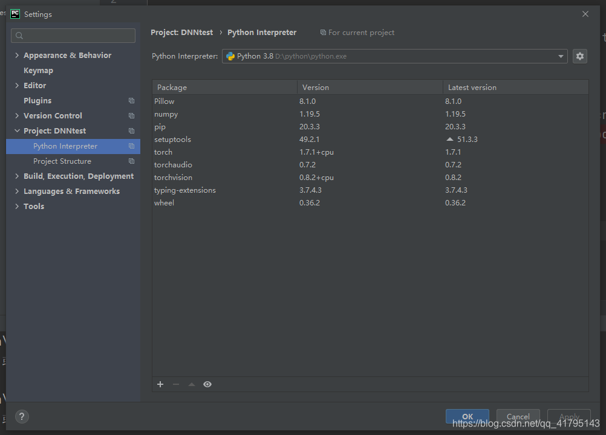Click version 0.8.2+cpu of torchvision
The width and height of the screenshot is (606, 435).
316,178
